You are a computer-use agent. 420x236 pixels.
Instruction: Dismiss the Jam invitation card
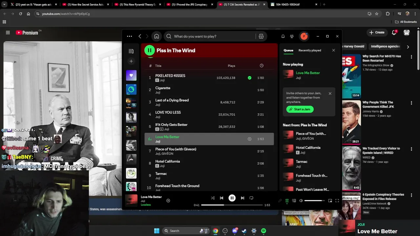pyautogui.click(x=330, y=93)
